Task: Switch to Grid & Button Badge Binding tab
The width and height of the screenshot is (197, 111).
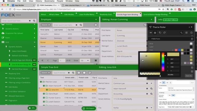Action: point(155,14)
